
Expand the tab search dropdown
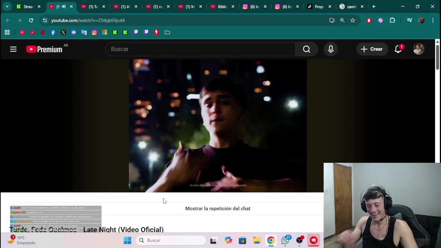click(7, 7)
